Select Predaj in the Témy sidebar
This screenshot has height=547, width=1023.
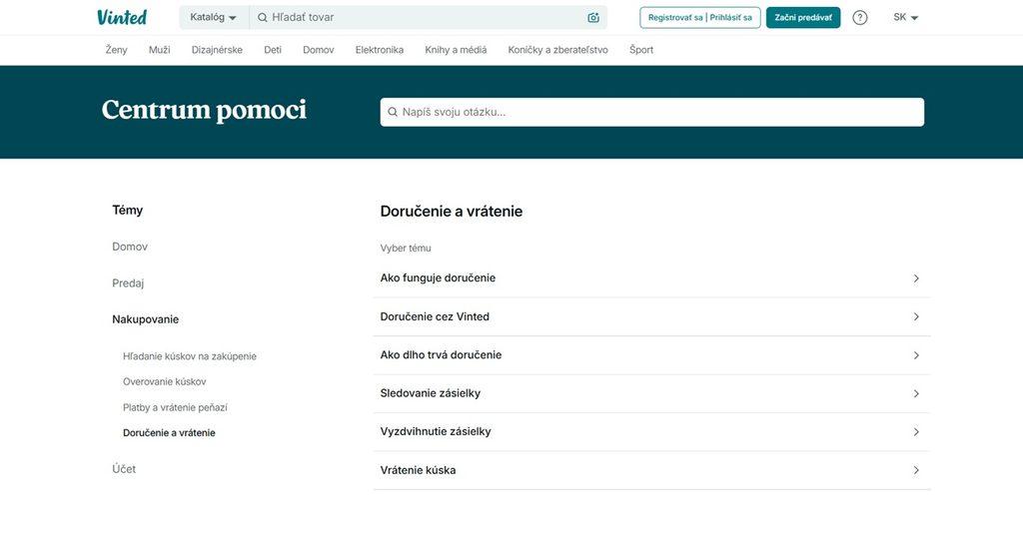[x=128, y=282]
